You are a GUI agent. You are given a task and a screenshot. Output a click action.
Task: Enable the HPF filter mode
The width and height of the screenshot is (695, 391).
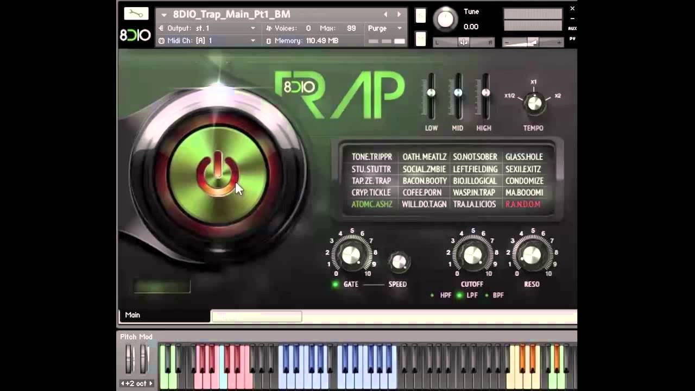[432, 295]
